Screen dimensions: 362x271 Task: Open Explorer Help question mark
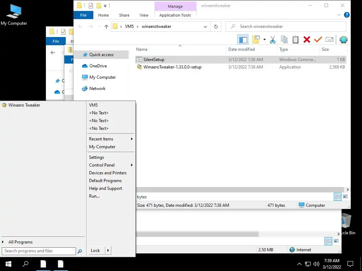pos(346,15)
